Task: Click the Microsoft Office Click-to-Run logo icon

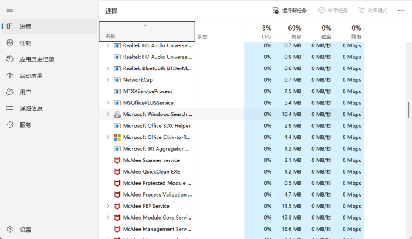Action: pos(117,137)
